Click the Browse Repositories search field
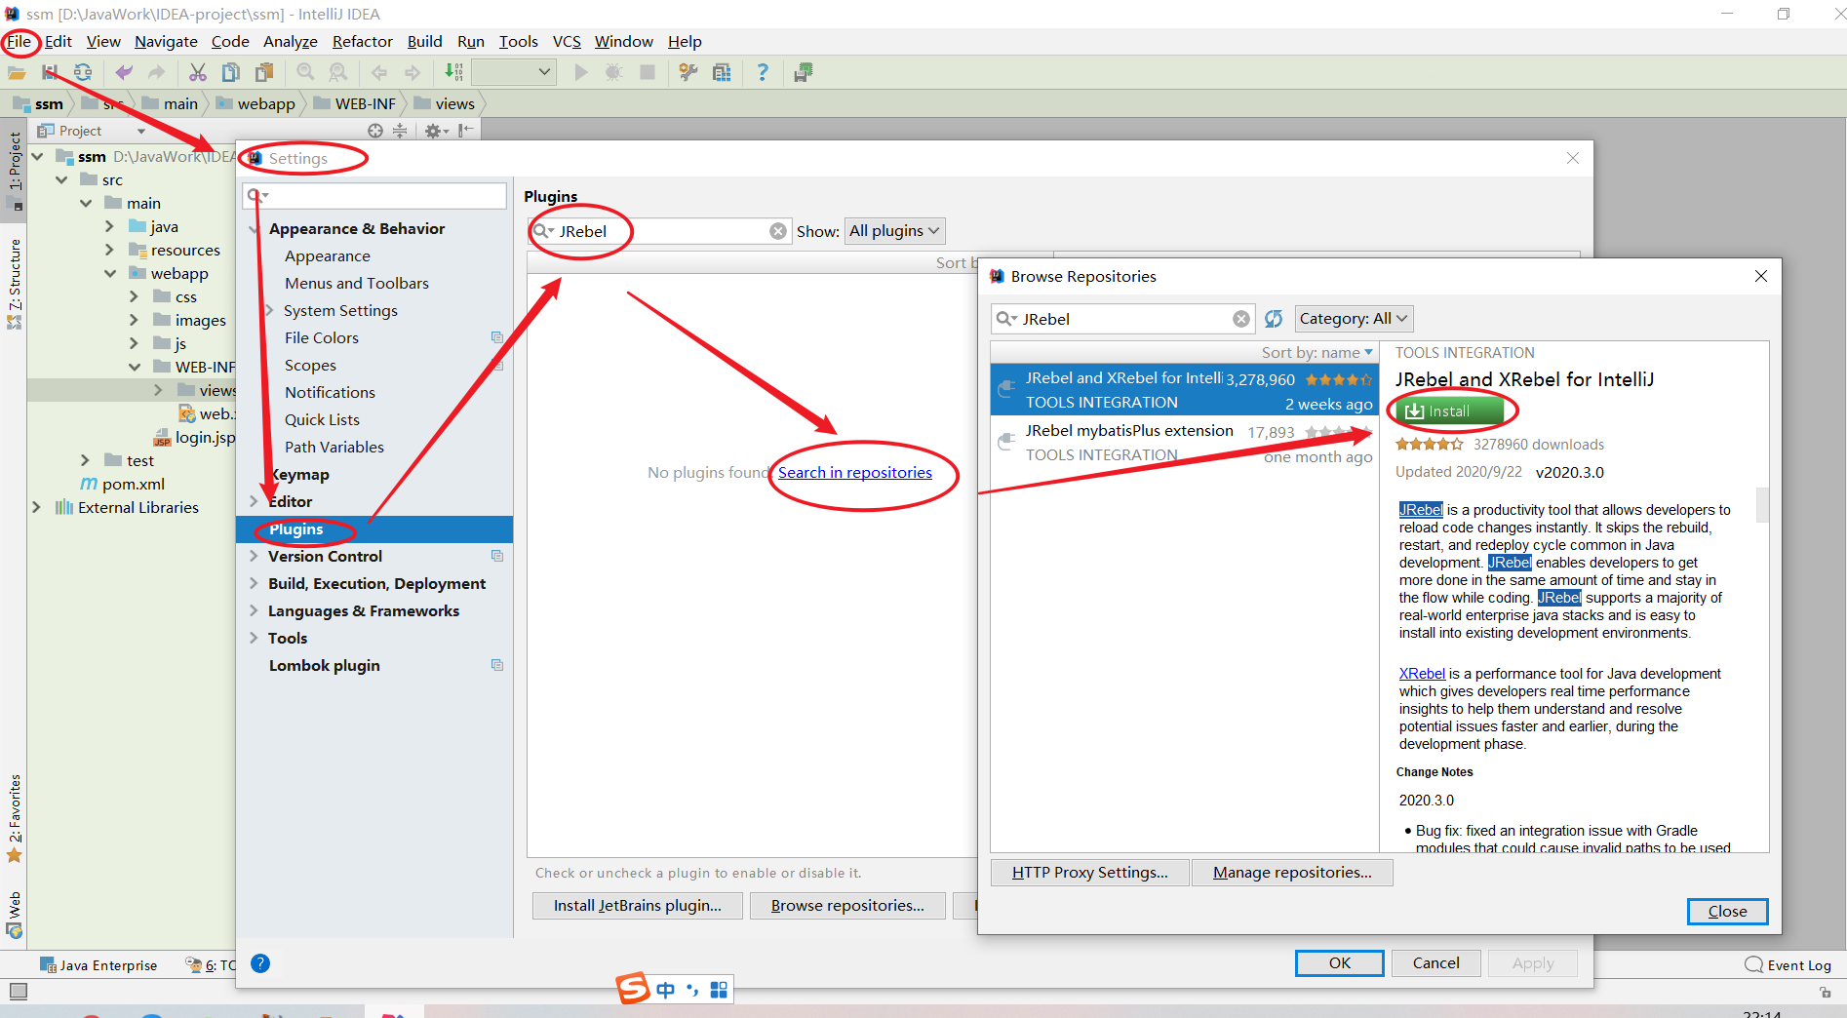This screenshot has height=1018, width=1847. click(1123, 319)
